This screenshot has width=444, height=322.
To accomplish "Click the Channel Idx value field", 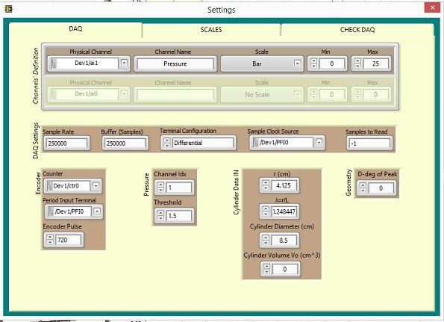I will point(179,188).
